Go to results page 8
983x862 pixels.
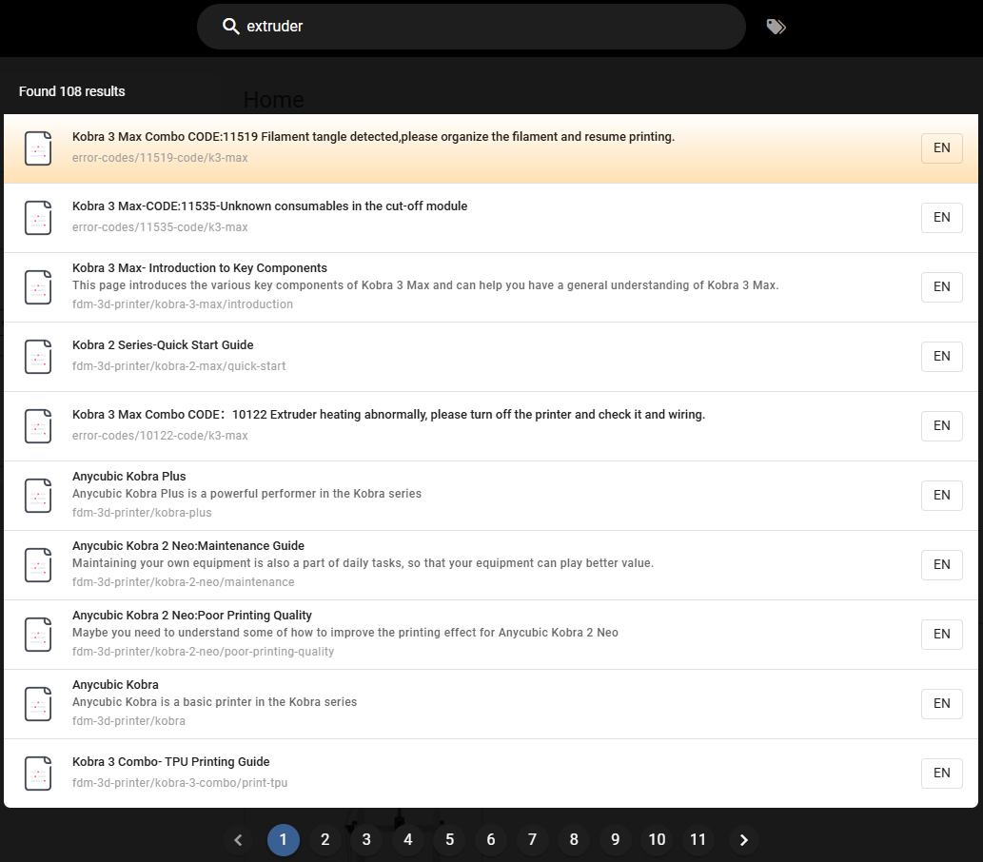tap(574, 840)
